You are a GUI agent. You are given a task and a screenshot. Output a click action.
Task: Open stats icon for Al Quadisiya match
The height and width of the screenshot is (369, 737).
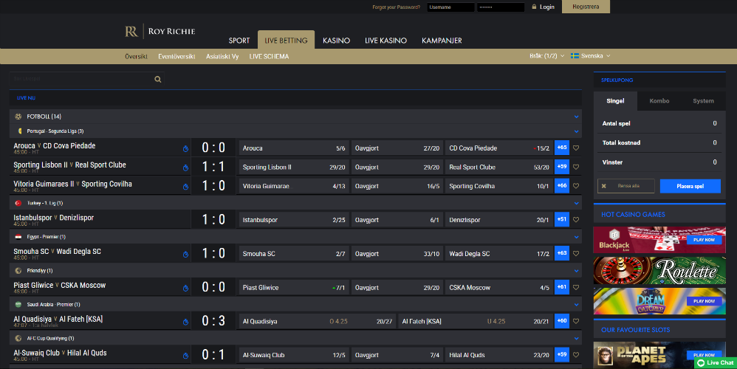point(185,322)
